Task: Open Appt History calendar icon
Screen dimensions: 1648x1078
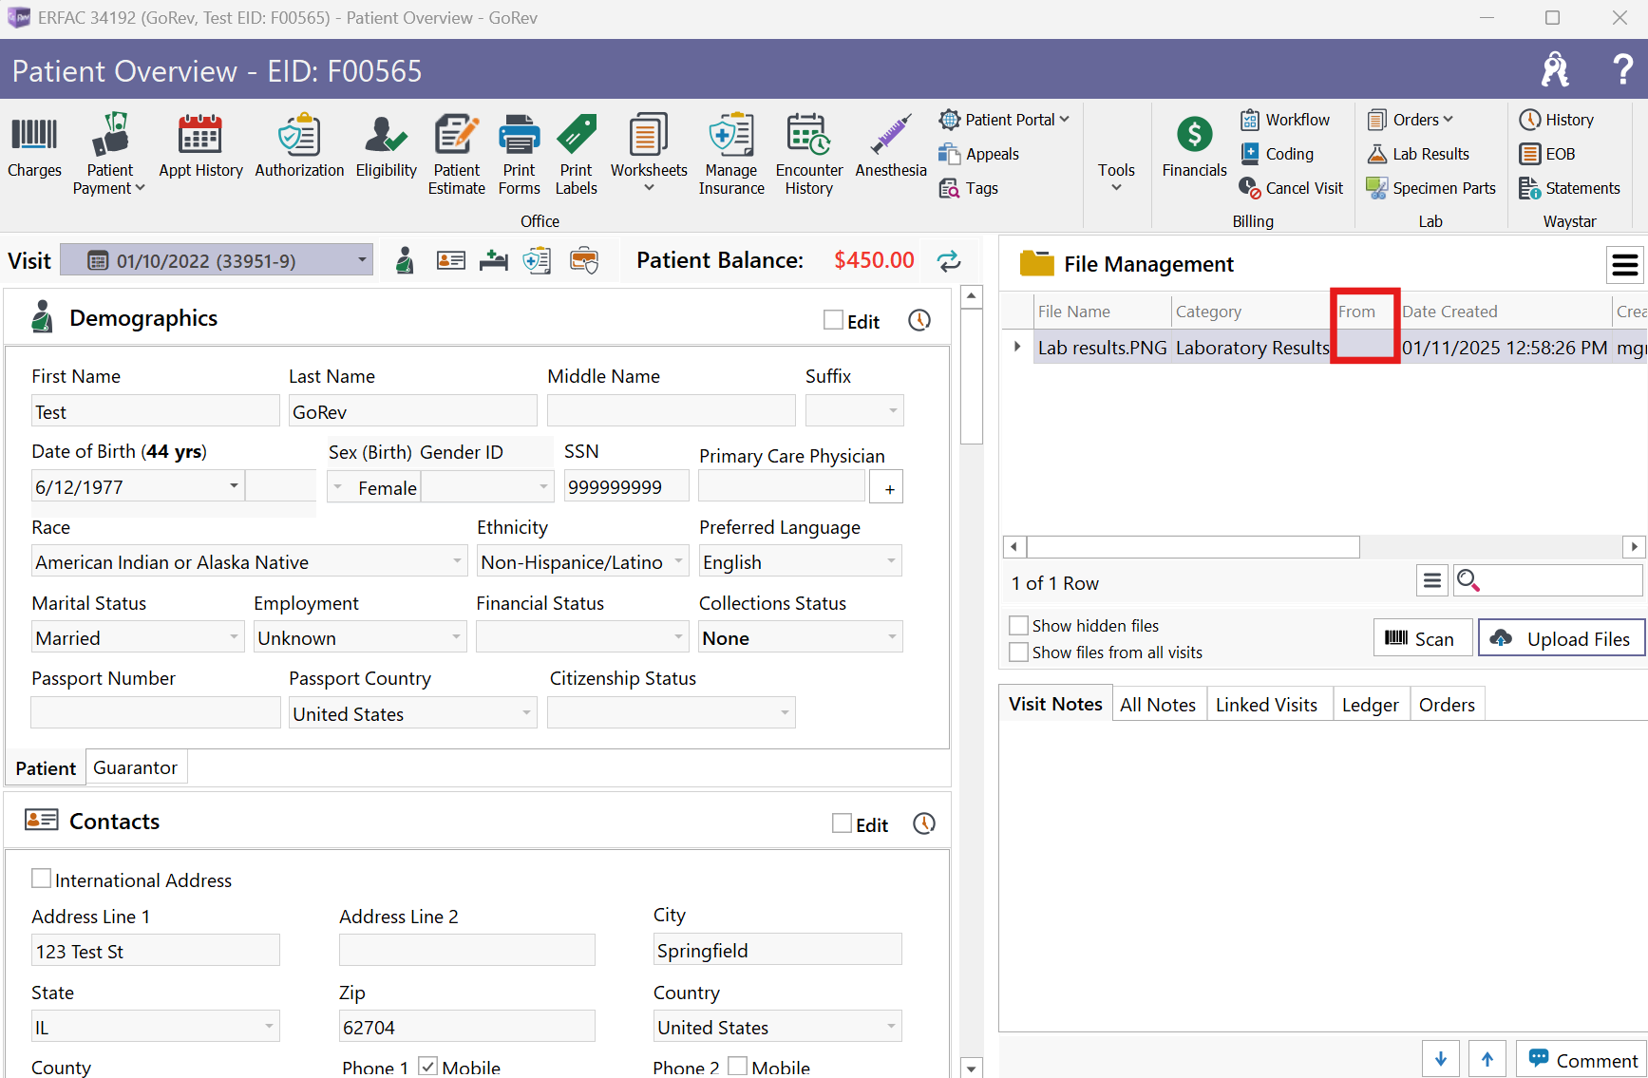Action: coord(200,146)
